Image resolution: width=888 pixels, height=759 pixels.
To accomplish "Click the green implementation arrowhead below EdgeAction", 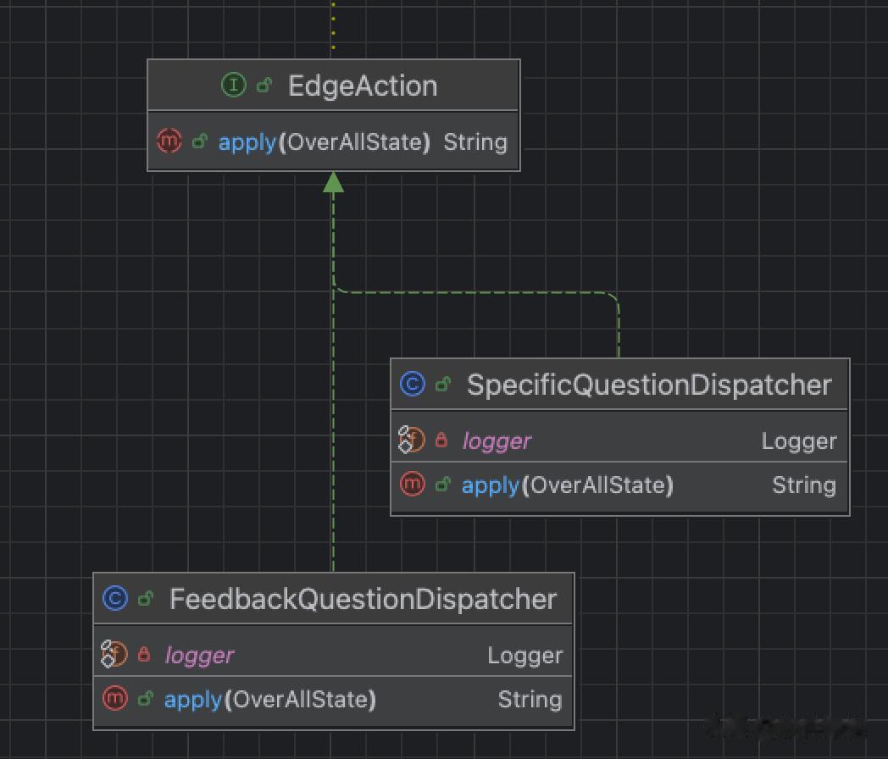I will point(333,182).
